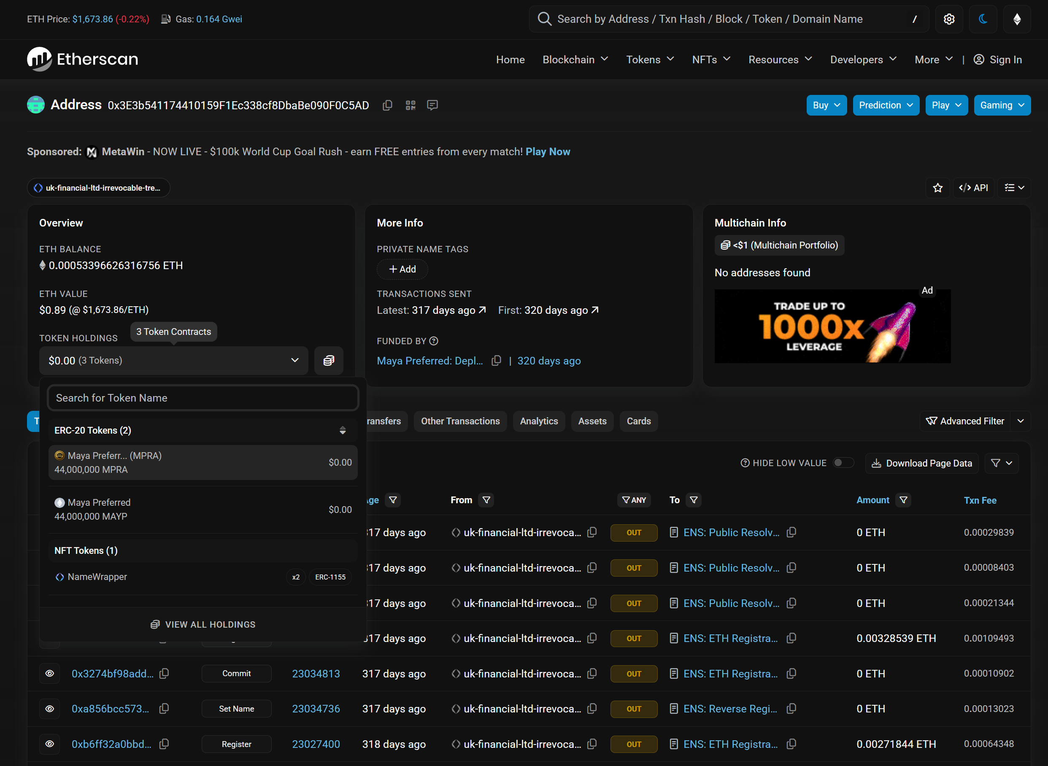Switch to the Analytics tab
Screen dimensions: 1048x766
tap(538, 421)
